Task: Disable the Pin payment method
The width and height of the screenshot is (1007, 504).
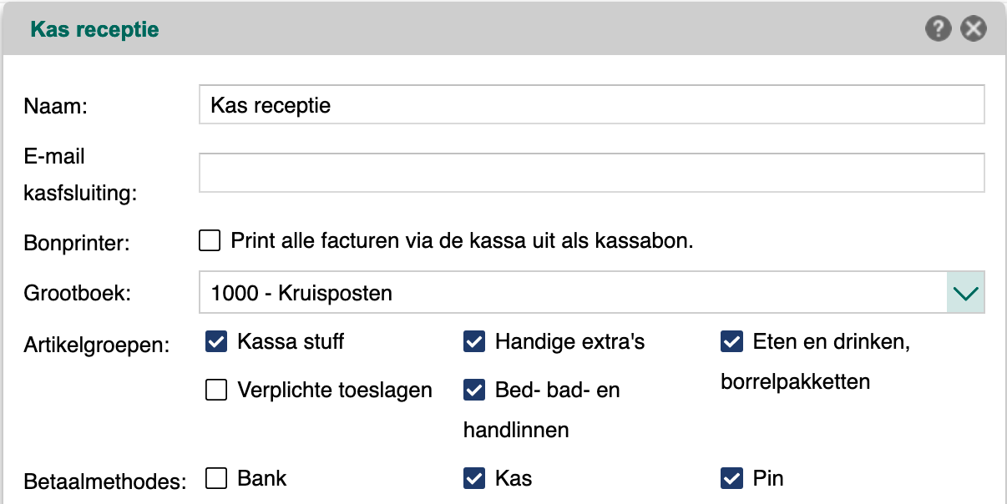Action: coord(731,479)
